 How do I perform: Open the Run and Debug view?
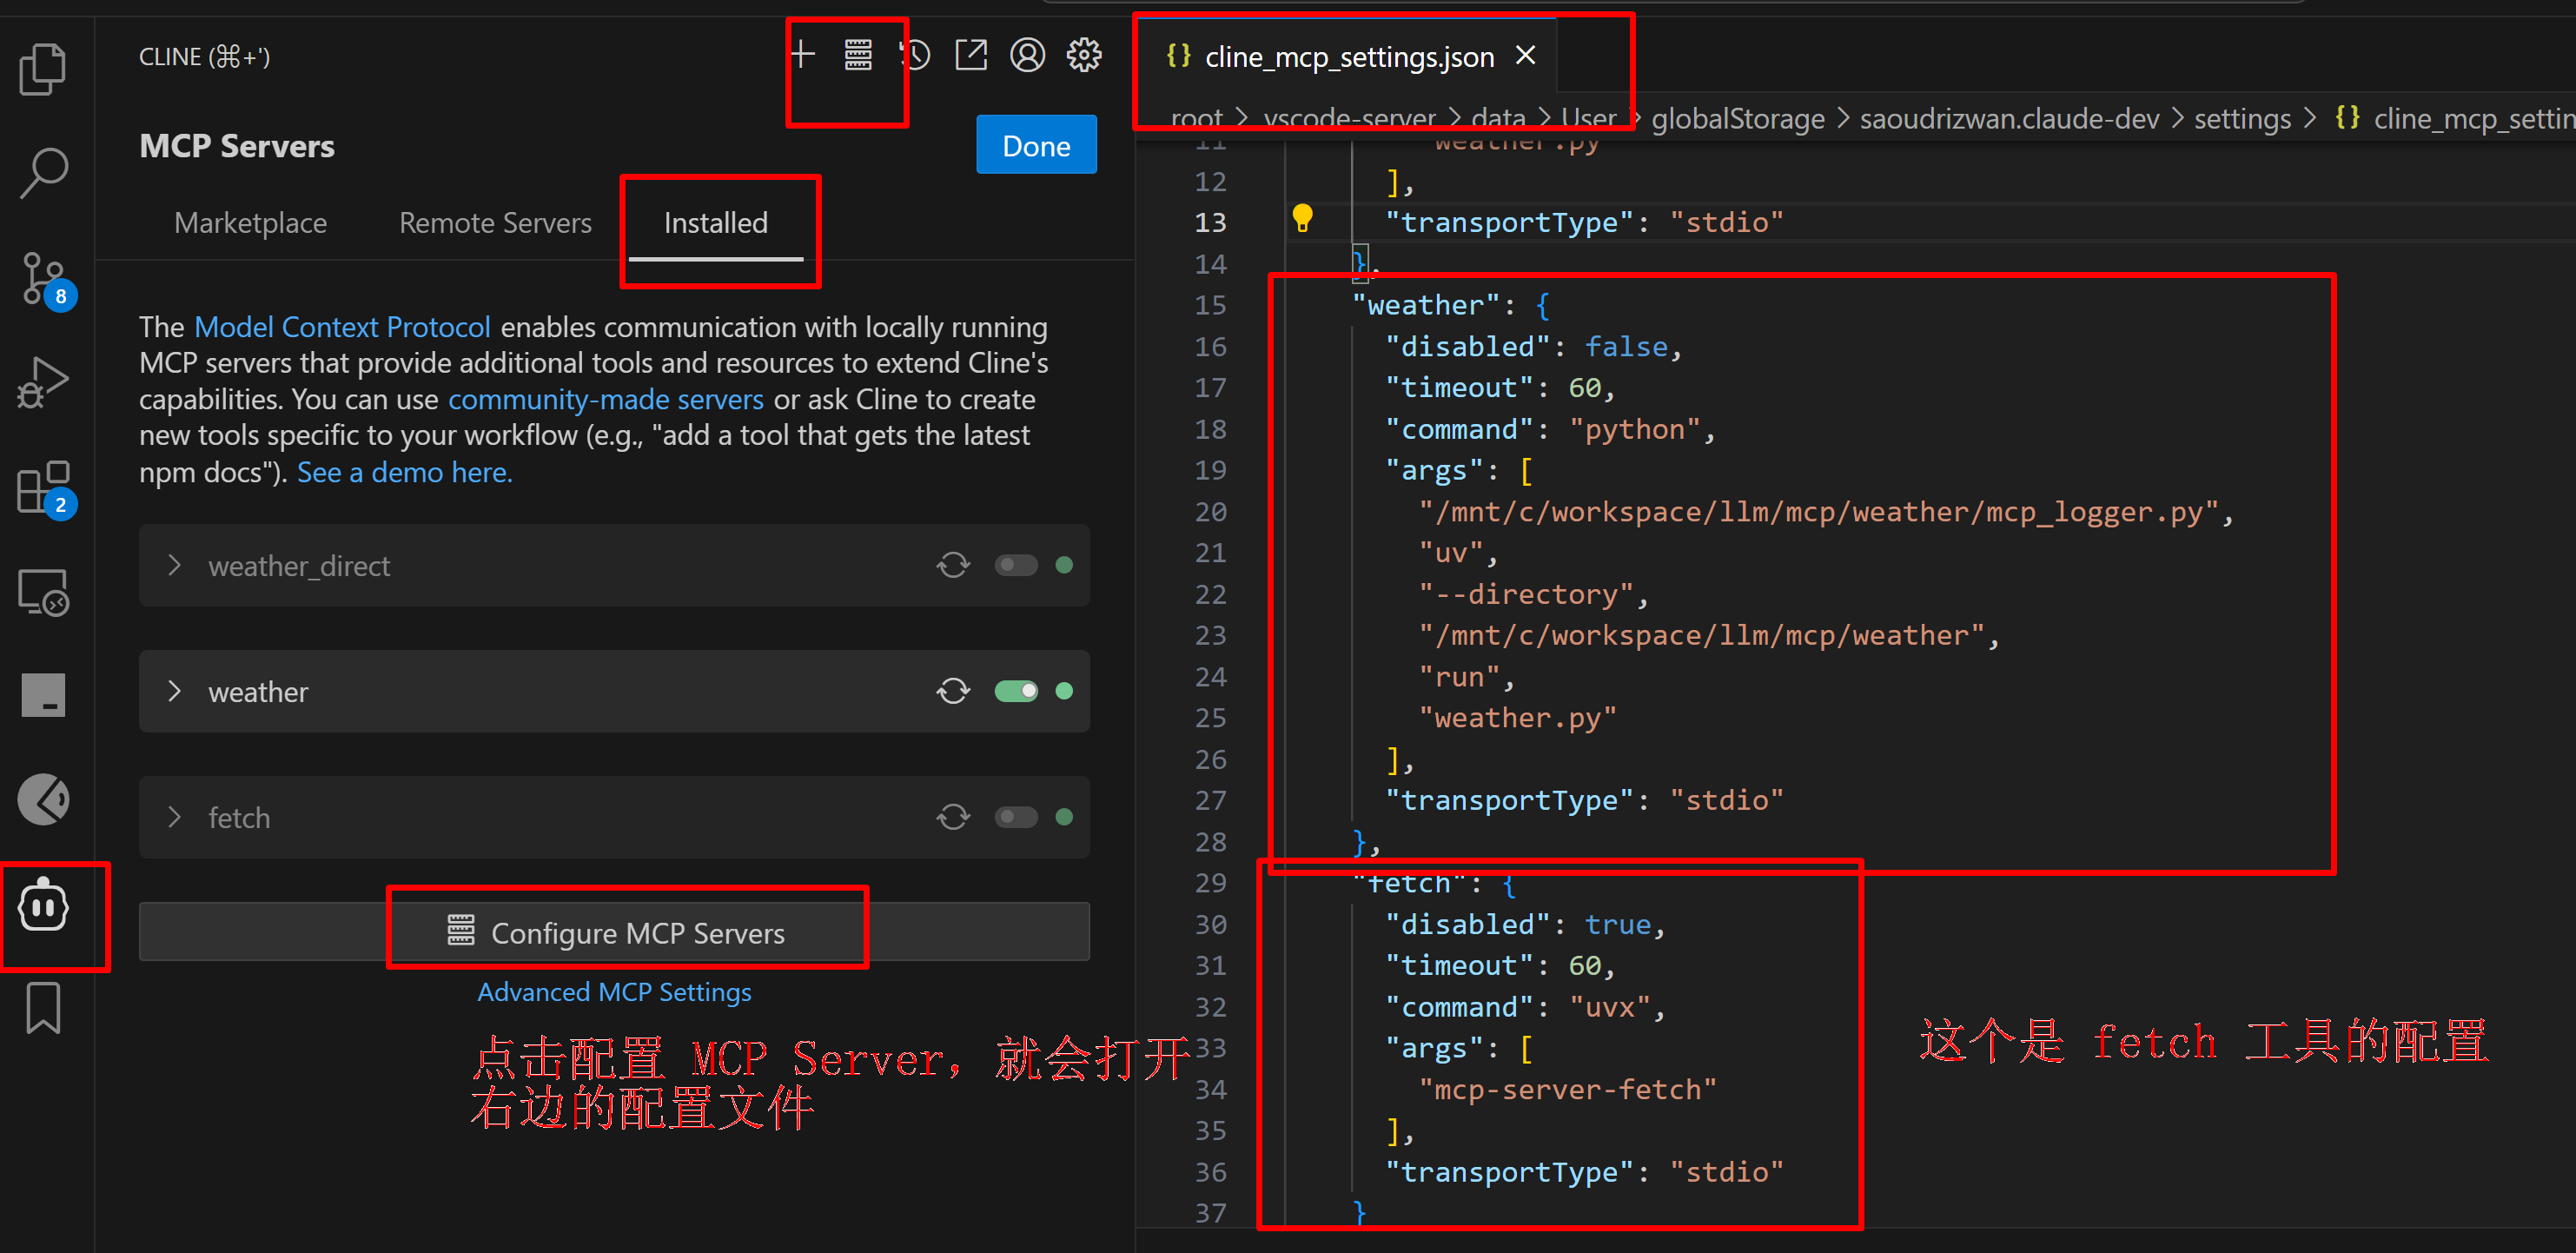tap(43, 383)
